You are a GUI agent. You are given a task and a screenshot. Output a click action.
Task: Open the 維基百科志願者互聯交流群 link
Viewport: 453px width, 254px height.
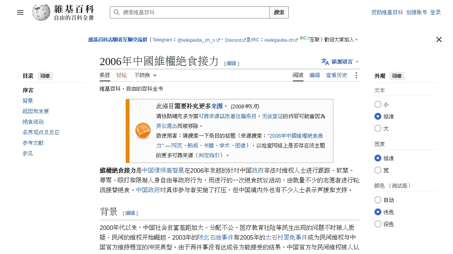click(x=118, y=40)
